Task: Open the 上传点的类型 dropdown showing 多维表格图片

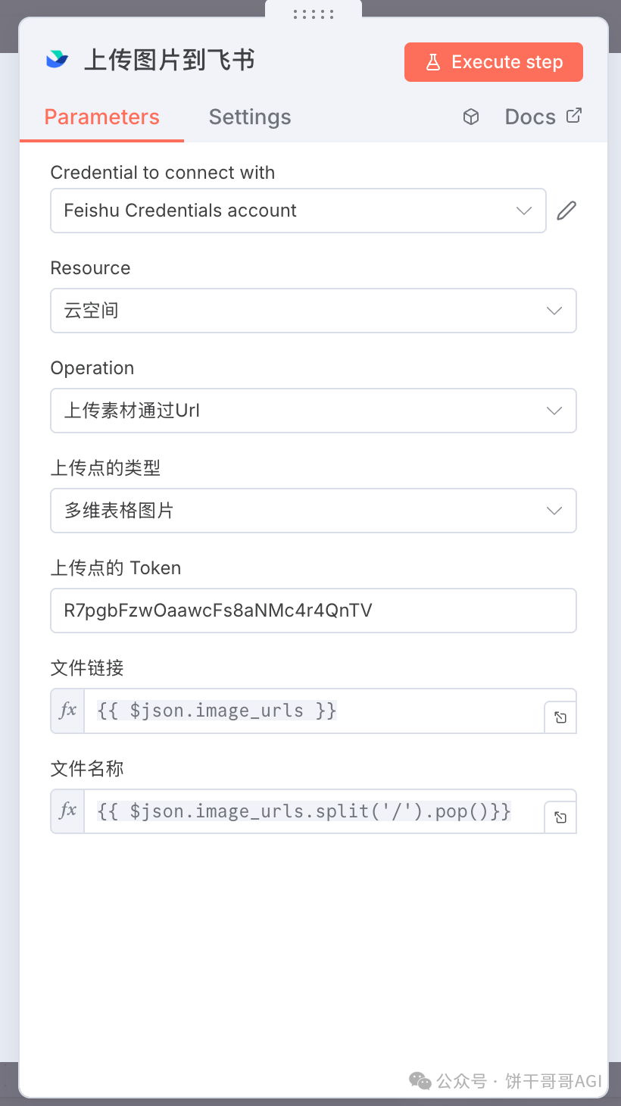Action: tap(314, 511)
